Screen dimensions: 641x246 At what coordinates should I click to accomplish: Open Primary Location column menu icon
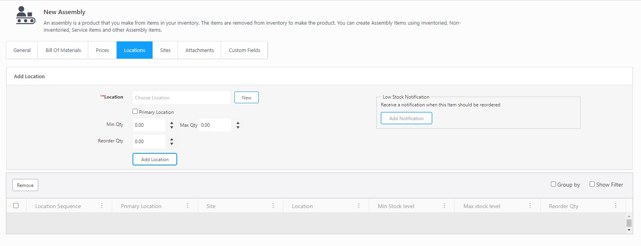[187, 206]
